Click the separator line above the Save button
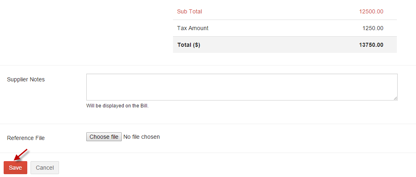 coord(208,153)
